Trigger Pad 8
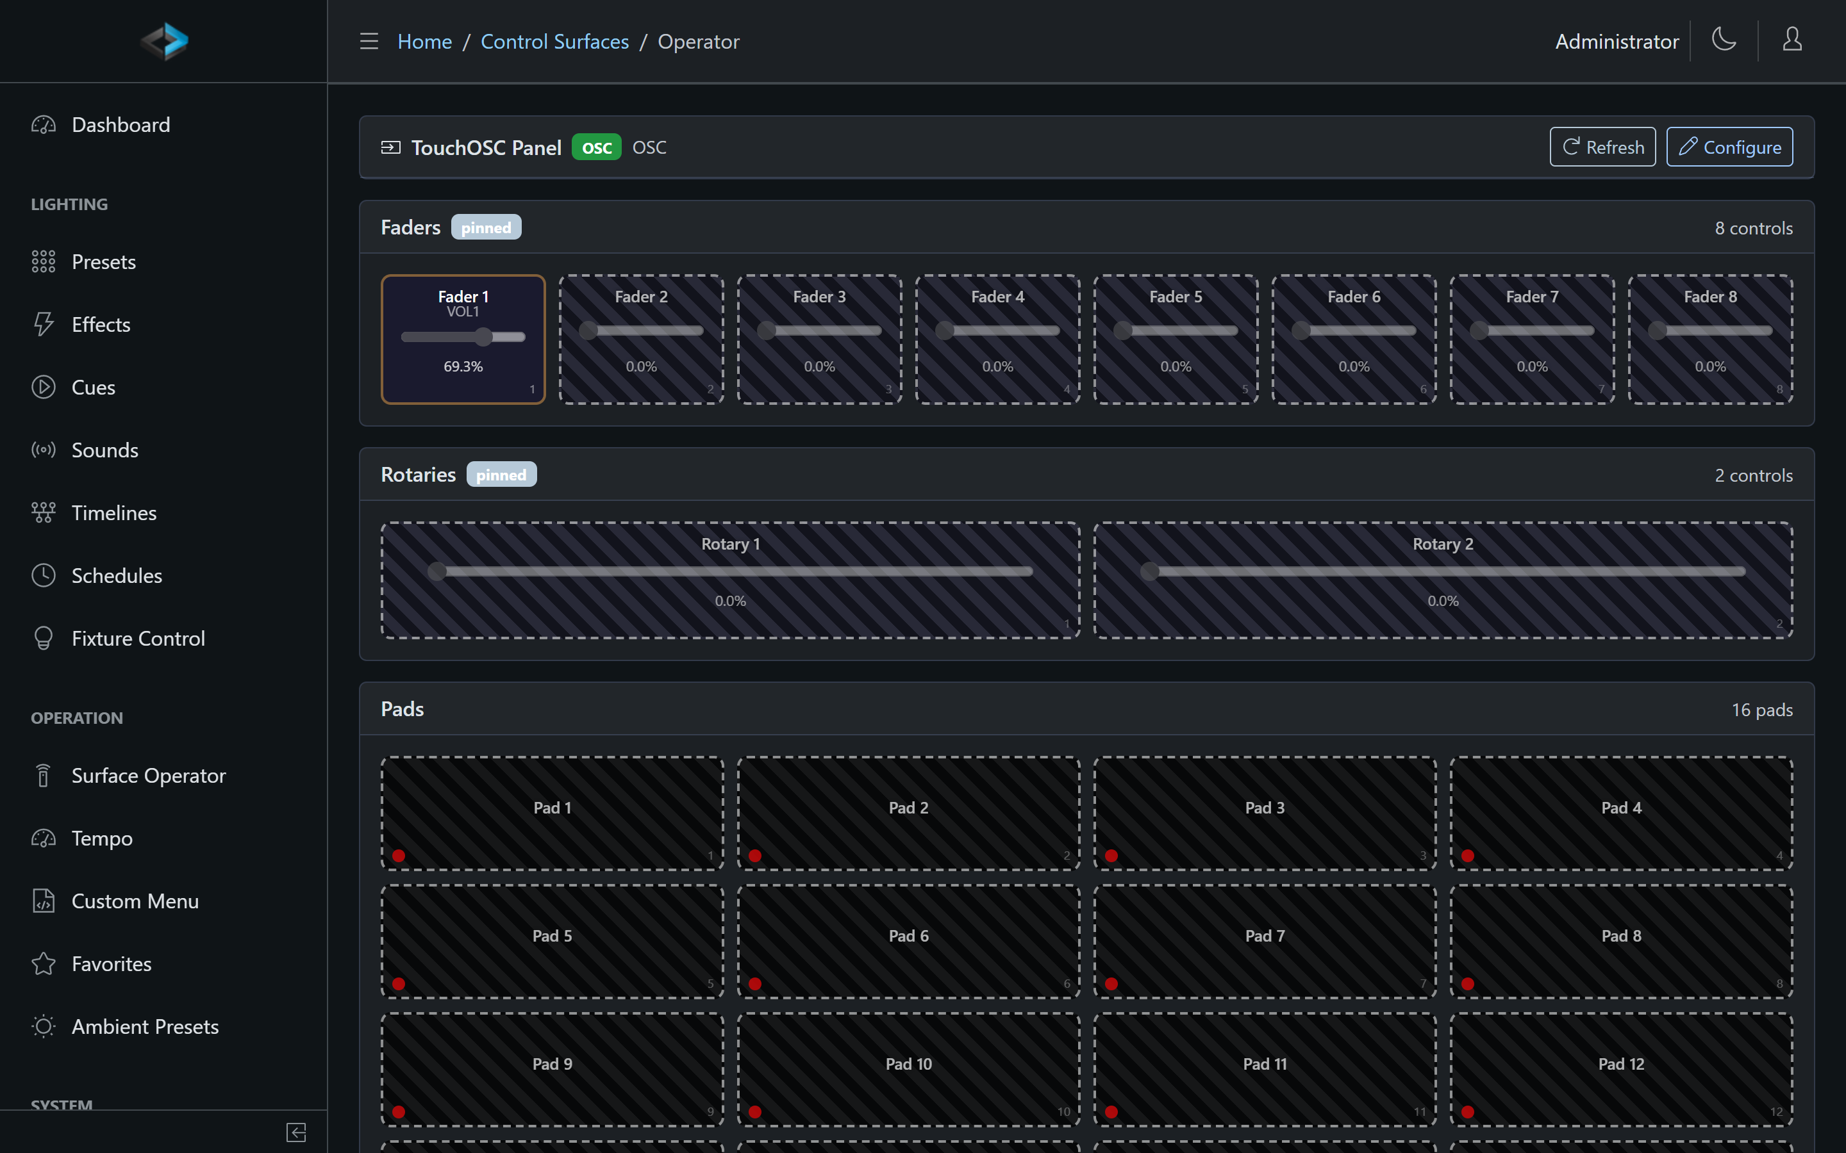The height and width of the screenshot is (1153, 1846). pyautogui.click(x=1621, y=941)
